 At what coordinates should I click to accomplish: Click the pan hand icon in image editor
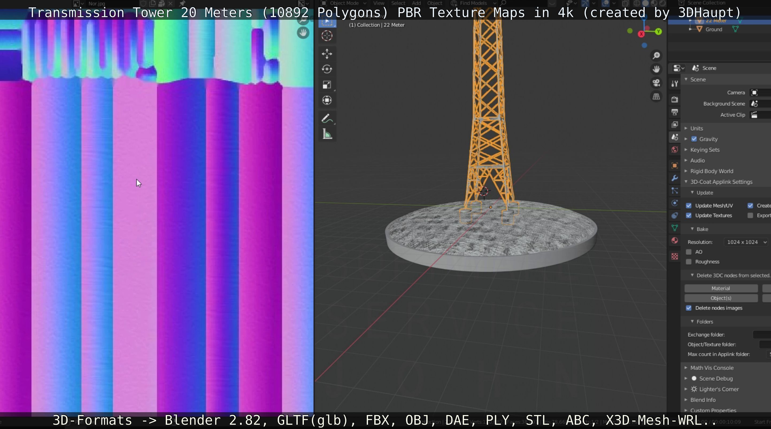click(303, 32)
